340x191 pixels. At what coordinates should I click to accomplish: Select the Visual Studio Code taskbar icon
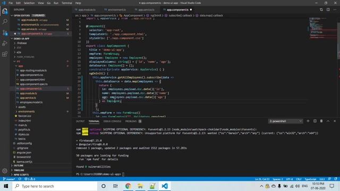165,186
